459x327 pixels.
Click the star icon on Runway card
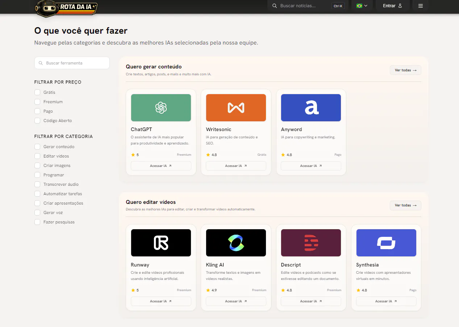click(x=133, y=290)
